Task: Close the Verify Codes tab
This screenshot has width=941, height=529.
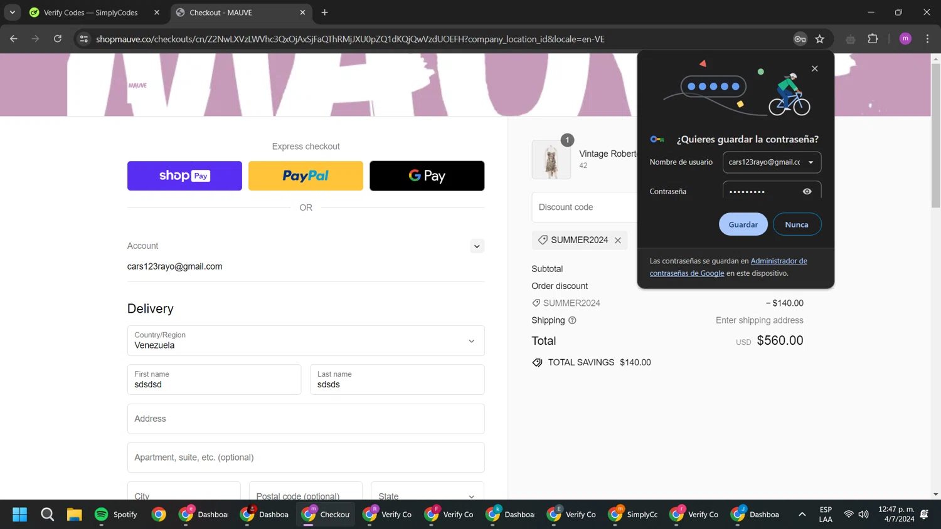Action: [157, 13]
